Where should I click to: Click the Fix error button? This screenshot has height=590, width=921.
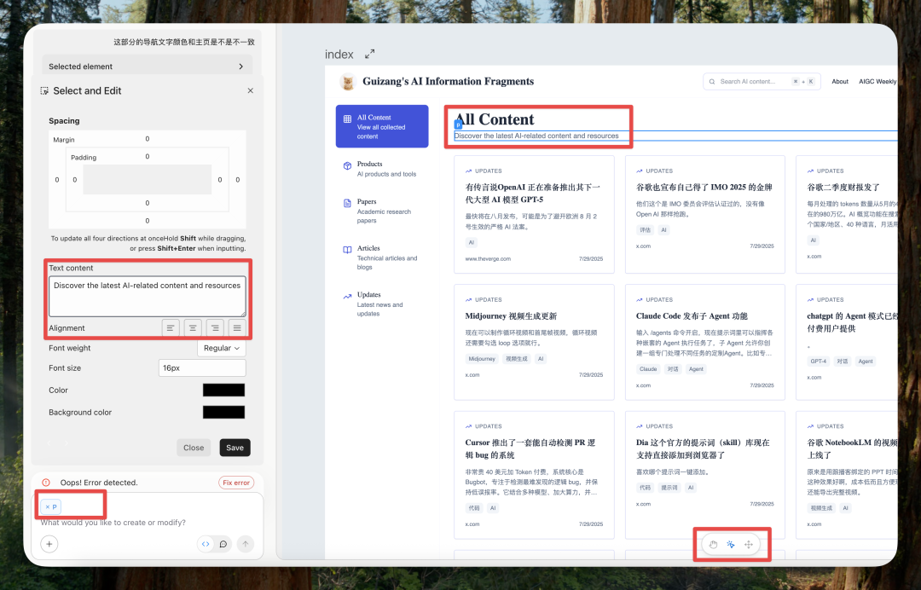[x=236, y=483]
